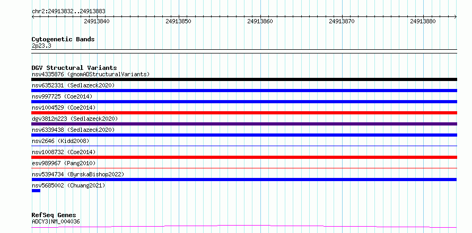Open the Cytogenetic Bands track heading
This screenshot has width=472, height=233.
63,39
